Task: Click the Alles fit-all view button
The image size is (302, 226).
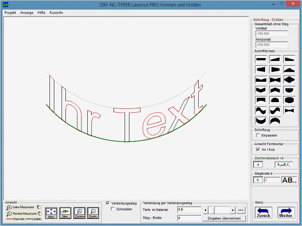Action: click(51, 213)
